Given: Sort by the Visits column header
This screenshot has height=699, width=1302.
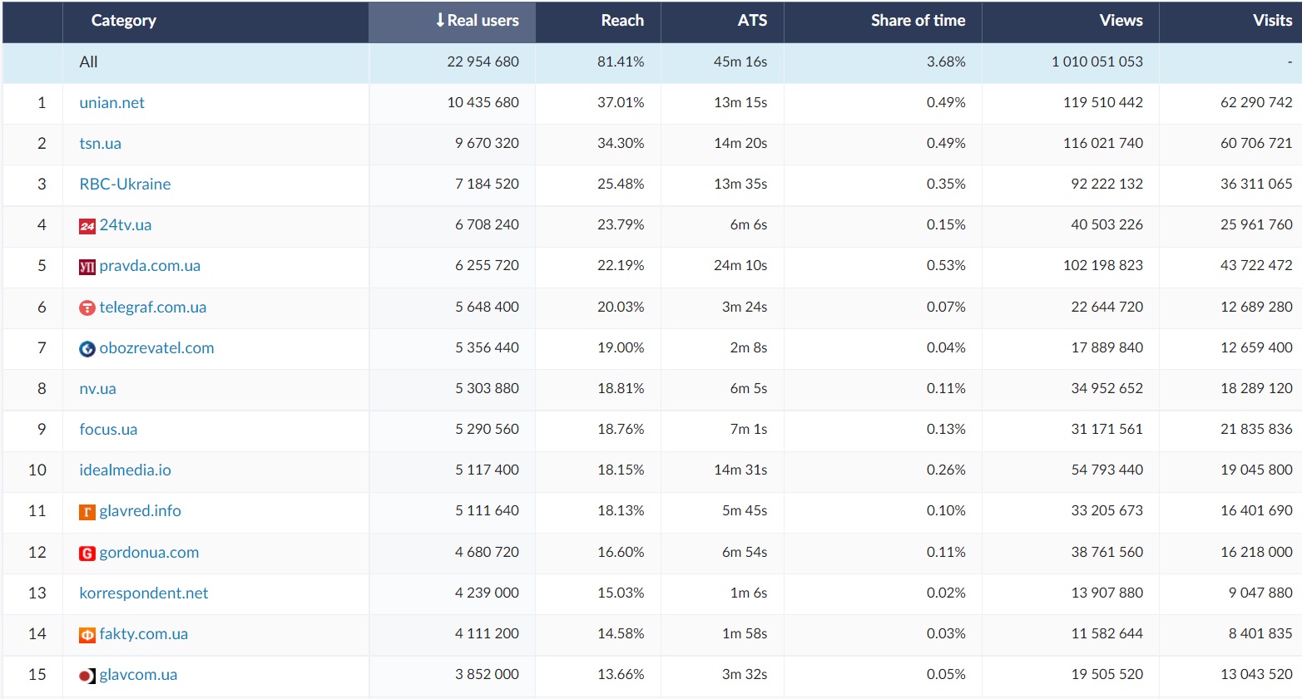Looking at the screenshot, I should (x=1271, y=21).
